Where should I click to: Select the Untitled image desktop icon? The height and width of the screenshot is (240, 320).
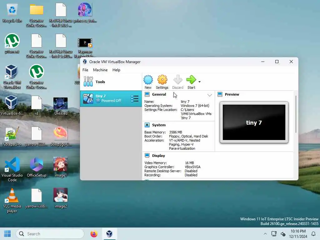pyautogui.click(x=61, y=106)
